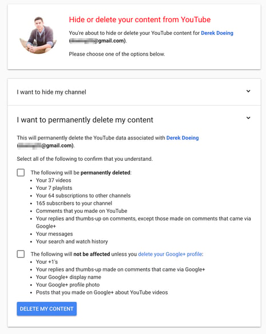Click the blurred gmail address under delete section
266x334 pixels.
pos(46,146)
